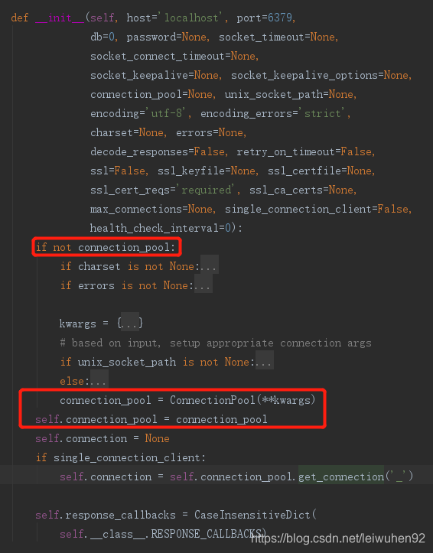The height and width of the screenshot is (553, 433).
Task: Click the retry_on_timeout=False parameter
Action: click(304, 151)
